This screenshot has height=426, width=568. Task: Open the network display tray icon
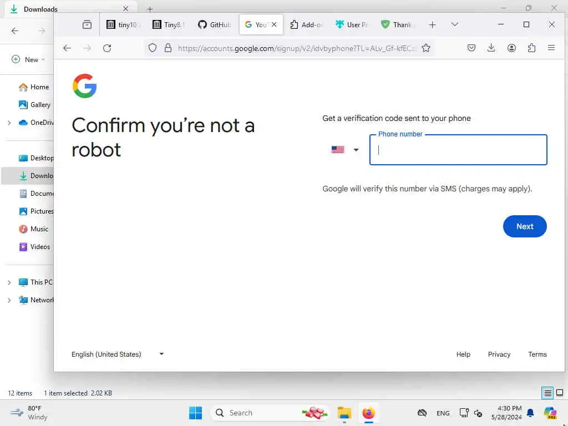point(464,413)
